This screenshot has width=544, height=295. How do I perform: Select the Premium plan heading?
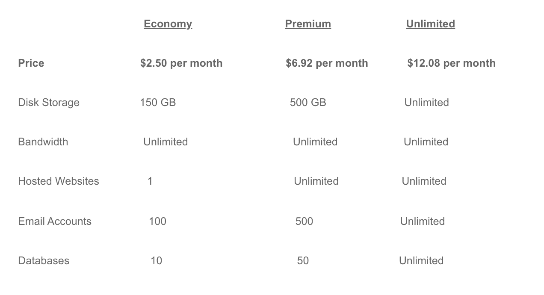308,24
